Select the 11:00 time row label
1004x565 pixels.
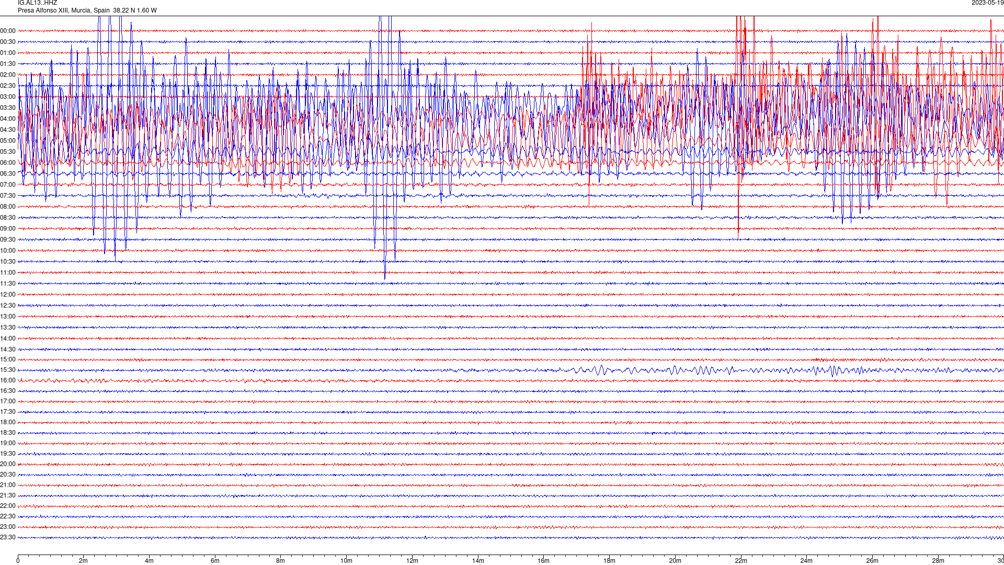[8, 273]
